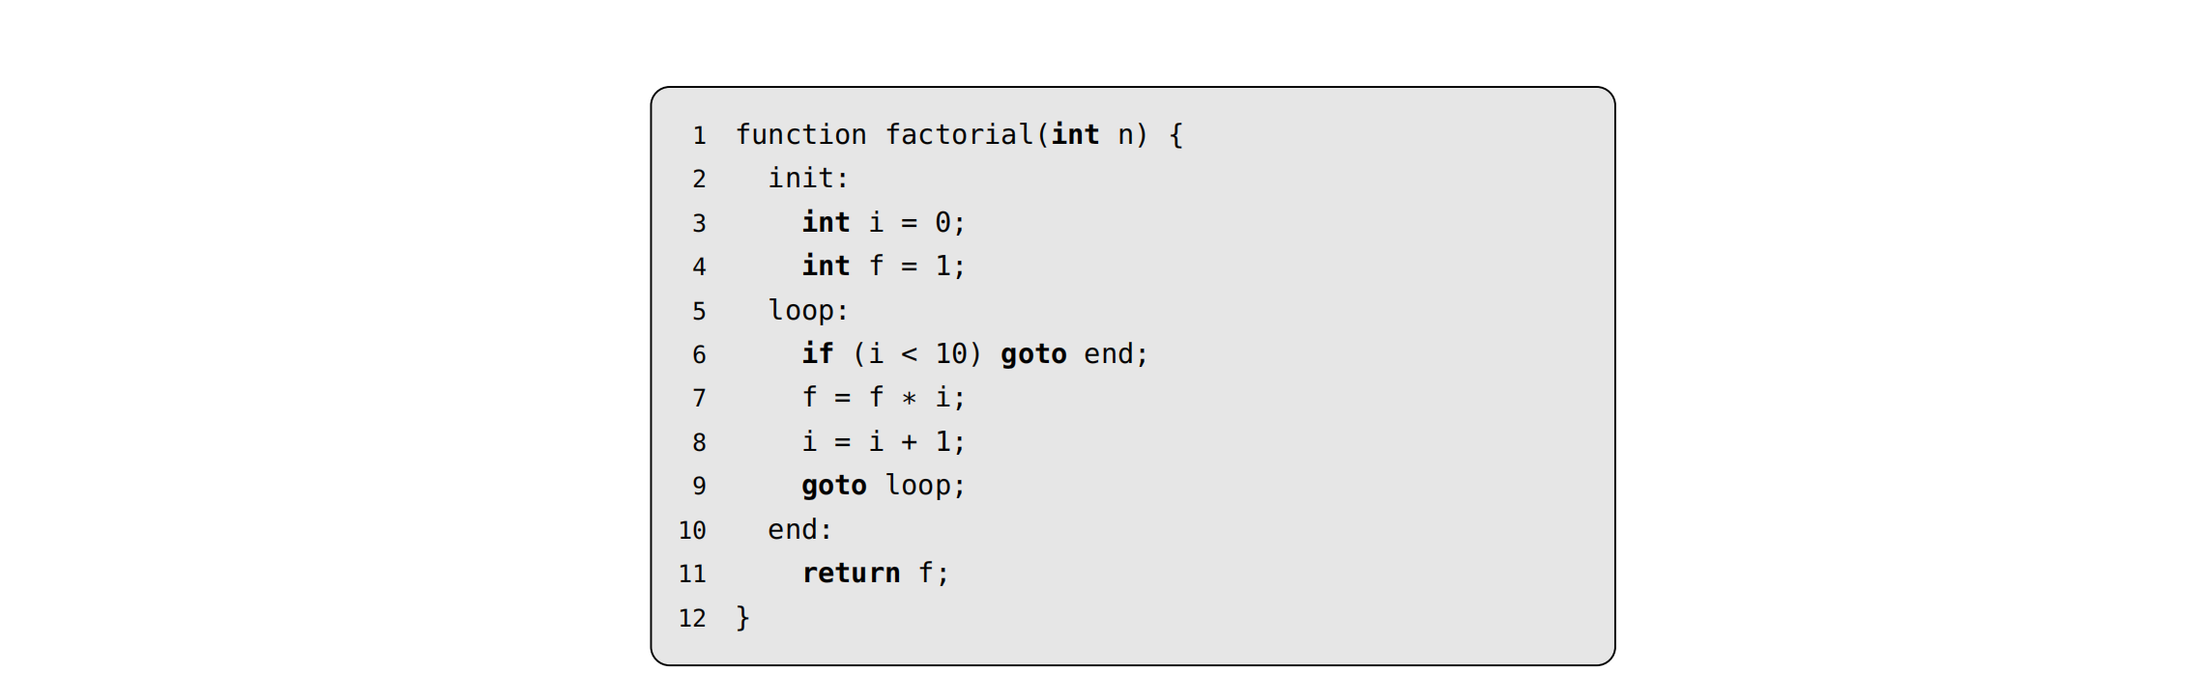
Task: Click the "goto loop;" statement on line 9
Action: (x=883, y=486)
